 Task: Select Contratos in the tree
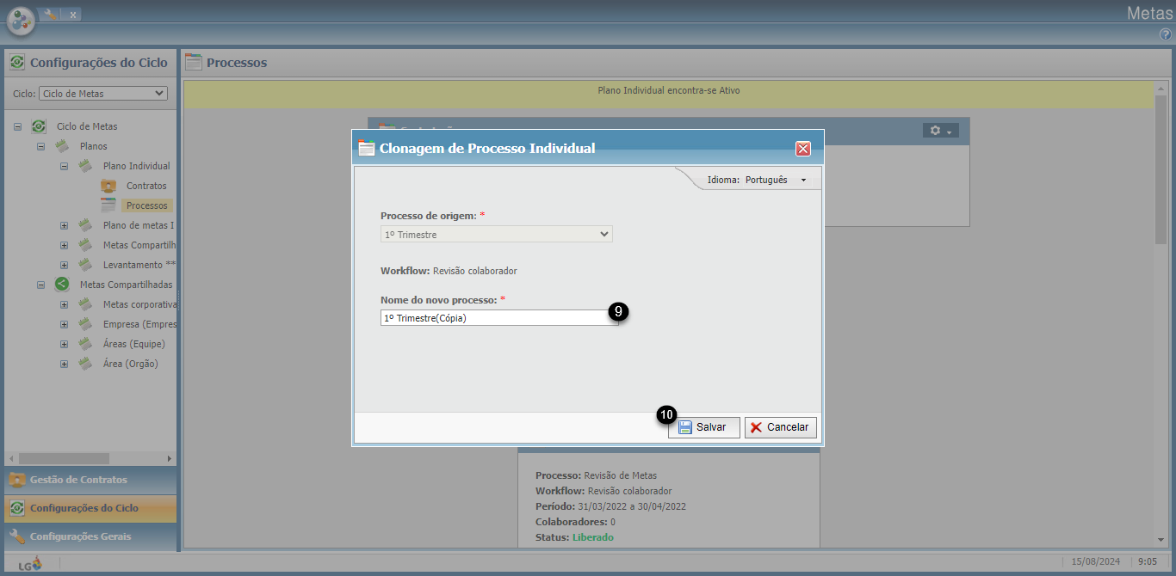[146, 186]
